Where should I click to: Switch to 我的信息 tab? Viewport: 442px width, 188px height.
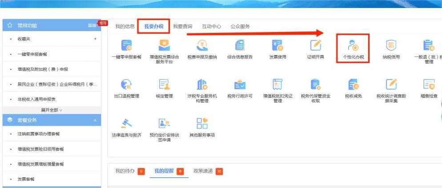tap(125, 27)
